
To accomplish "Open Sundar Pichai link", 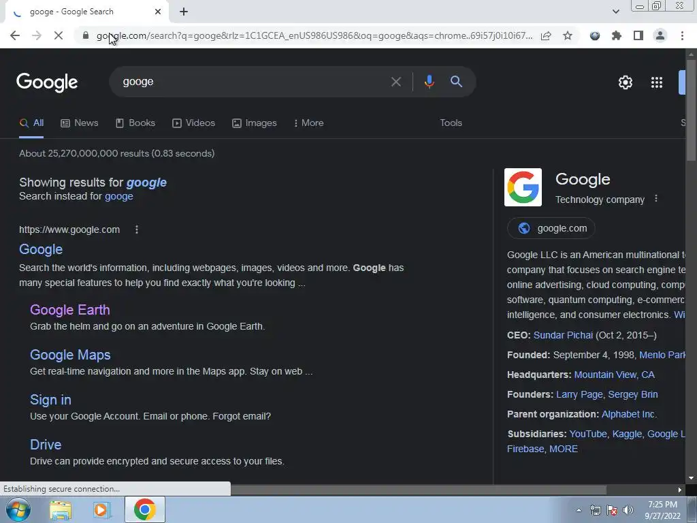I will (x=563, y=335).
